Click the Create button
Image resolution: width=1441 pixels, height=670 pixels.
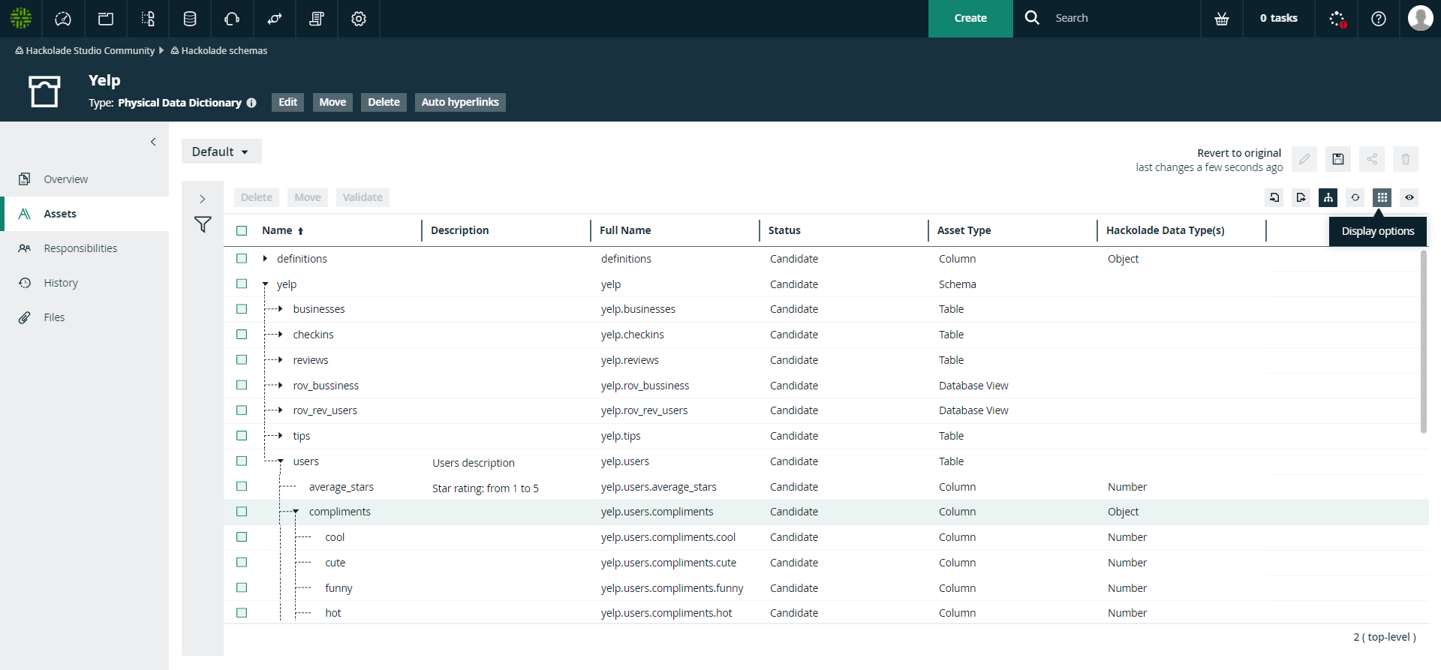point(970,18)
